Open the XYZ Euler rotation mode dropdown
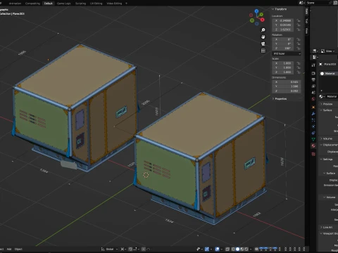338x253 pixels. (287, 53)
